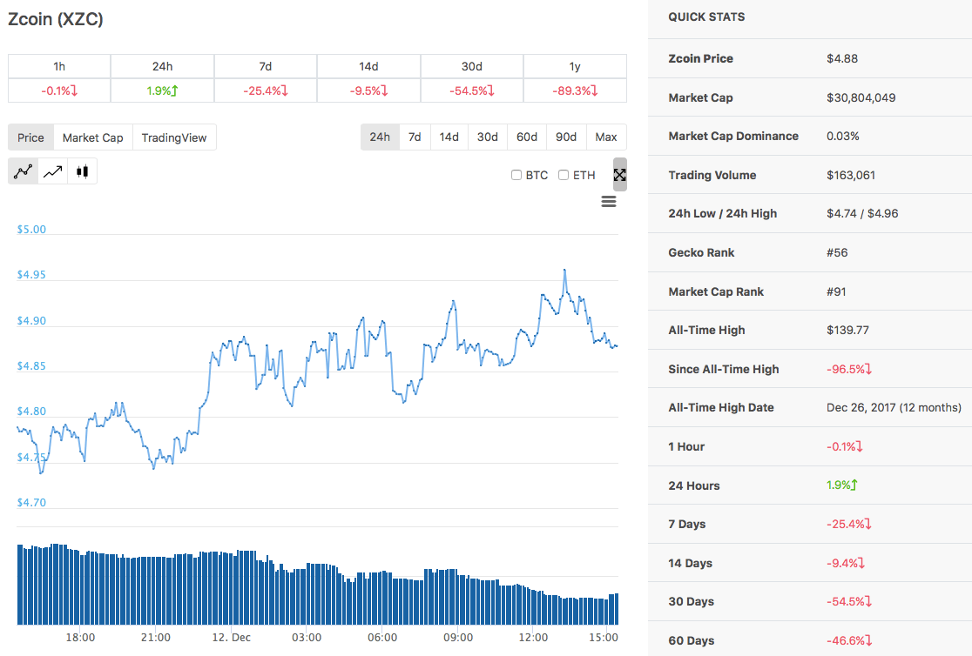Viewport: 972px width, 656px height.
Task: Select the Price tab
Action: [x=30, y=137]
